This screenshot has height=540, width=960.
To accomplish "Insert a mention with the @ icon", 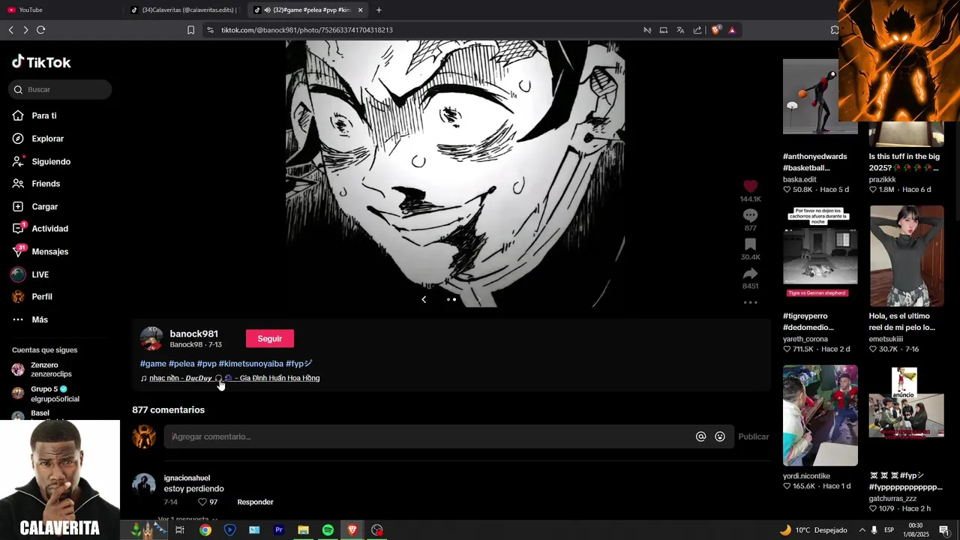I will 700,436.
